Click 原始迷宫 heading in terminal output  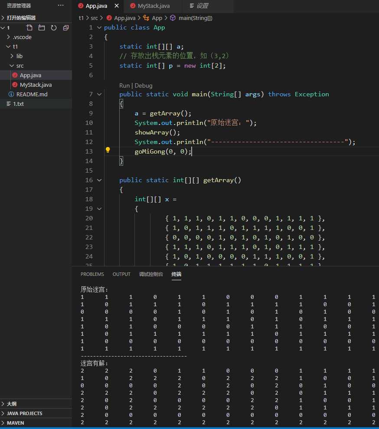coord(95,289)
